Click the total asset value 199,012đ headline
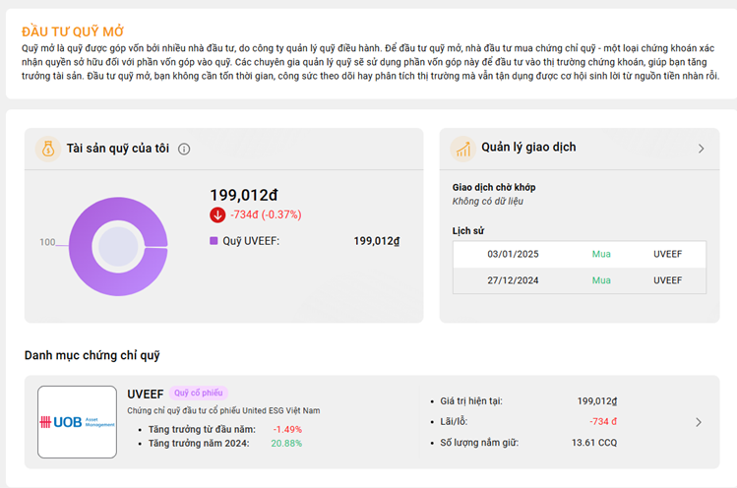Image resolution: width=737 pixels, height=488 pixels. coord(243,195)
